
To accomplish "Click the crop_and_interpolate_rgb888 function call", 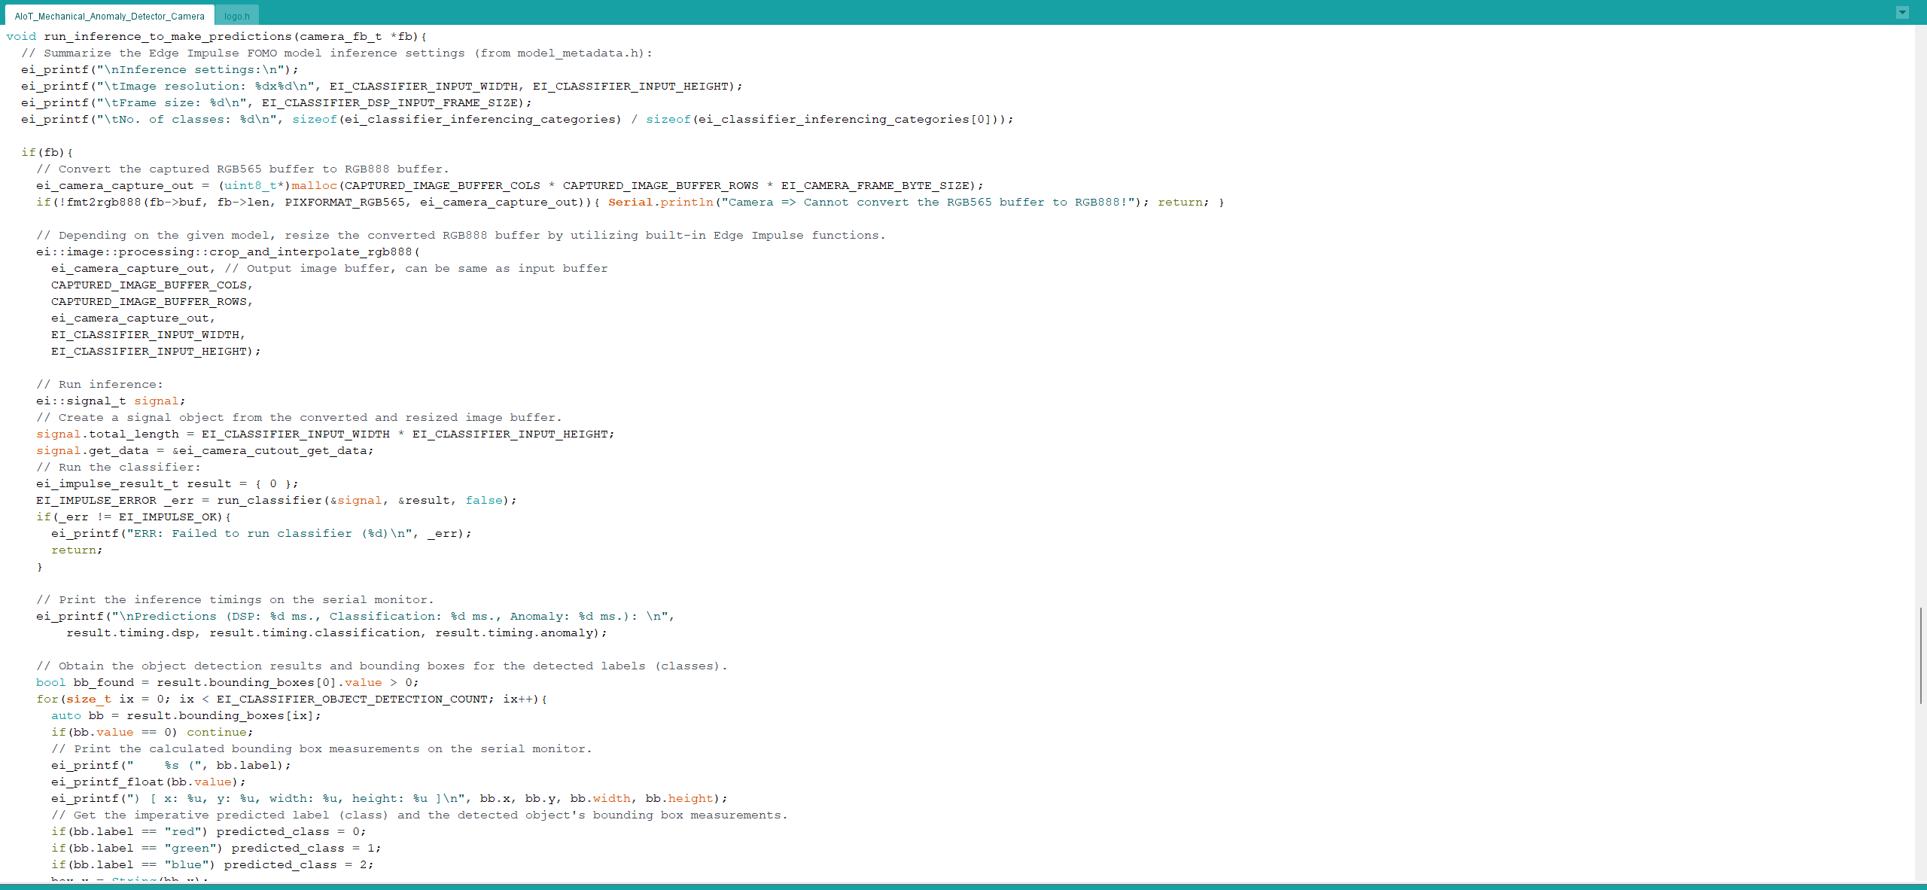I will [310, 251].
